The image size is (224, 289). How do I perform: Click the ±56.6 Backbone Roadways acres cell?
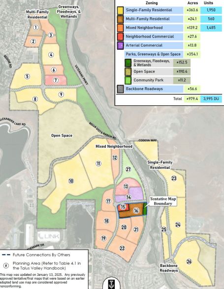(192, 89)
